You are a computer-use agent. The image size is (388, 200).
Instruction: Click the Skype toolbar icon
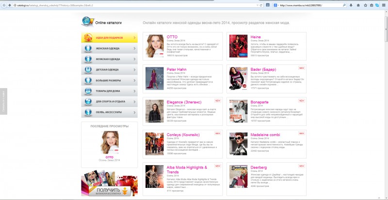coord(377,5)
